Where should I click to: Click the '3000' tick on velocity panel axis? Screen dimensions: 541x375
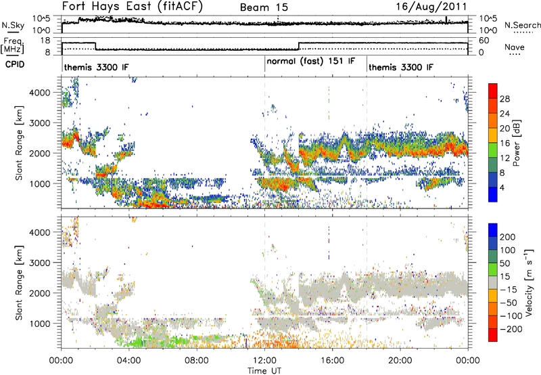click(39, 263)
